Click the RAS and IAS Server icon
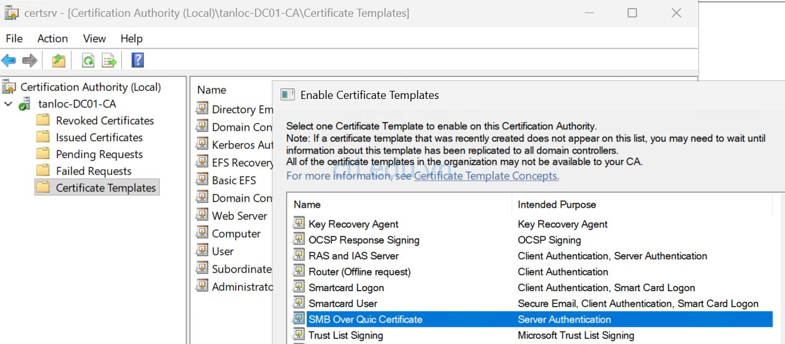Screen dimensions: 785x344 tap(299, 255)
